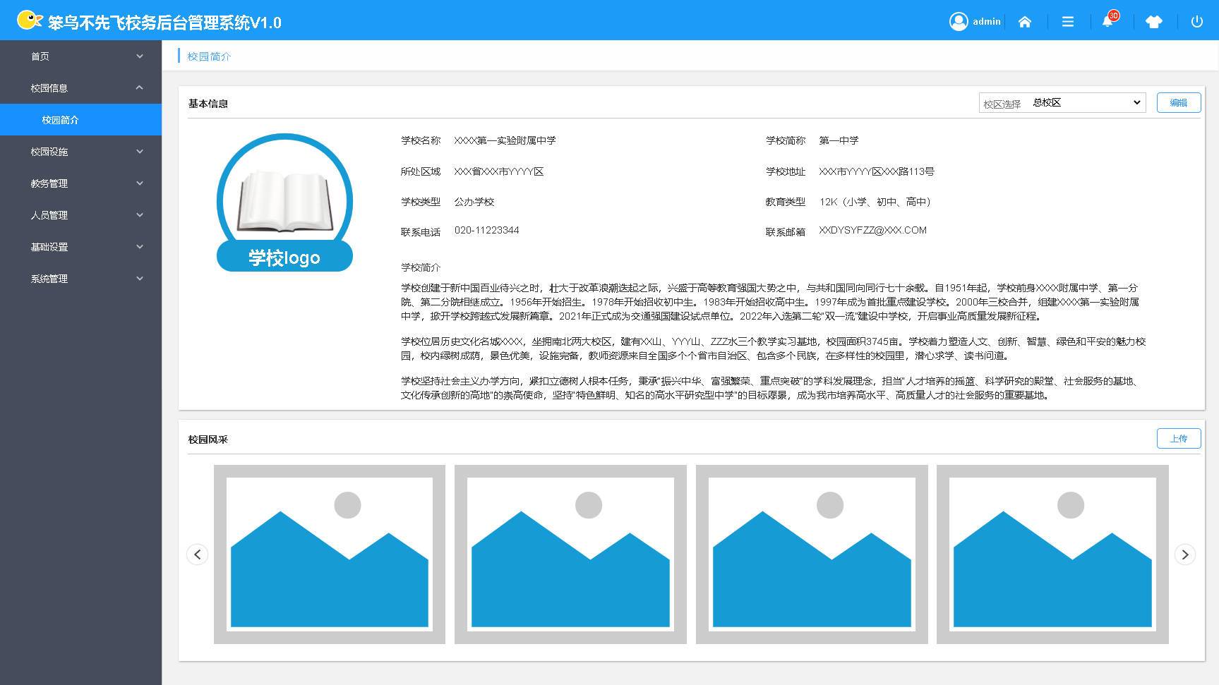
Task: Click the admin user avatar icon
Action: click(x=959, y=22)
